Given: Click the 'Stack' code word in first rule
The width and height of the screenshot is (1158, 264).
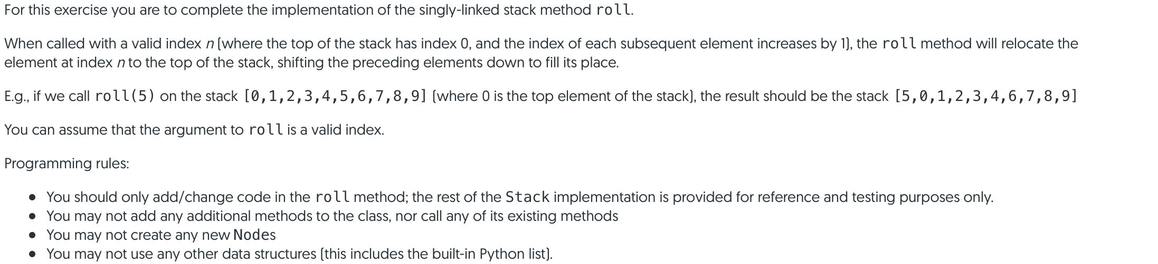Looking at the screenshot, I should tap(527, 197).
